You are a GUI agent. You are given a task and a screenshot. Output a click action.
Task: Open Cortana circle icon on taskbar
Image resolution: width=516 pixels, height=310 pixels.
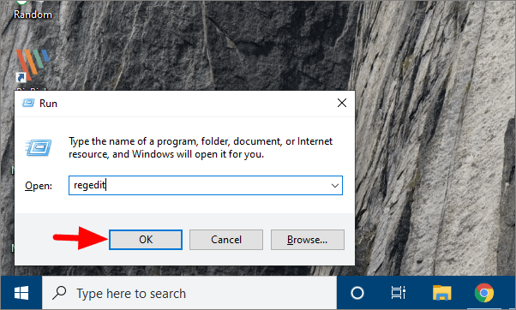point(357,293)
